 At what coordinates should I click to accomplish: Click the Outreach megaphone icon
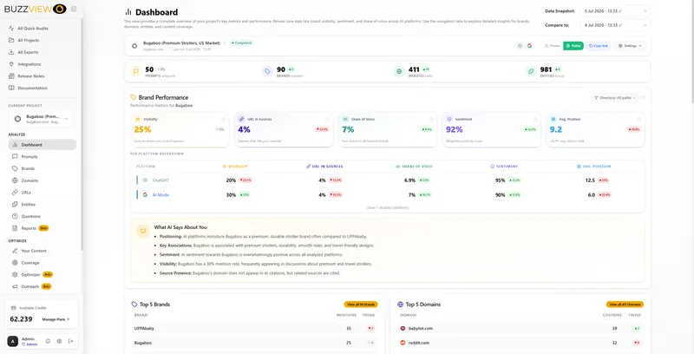point(15,286)
